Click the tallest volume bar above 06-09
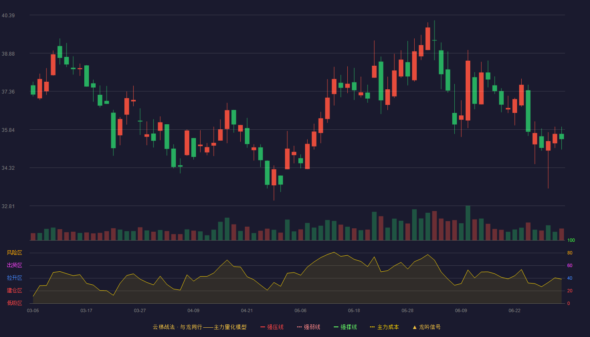The image size is (590, 337). (468, 223)
